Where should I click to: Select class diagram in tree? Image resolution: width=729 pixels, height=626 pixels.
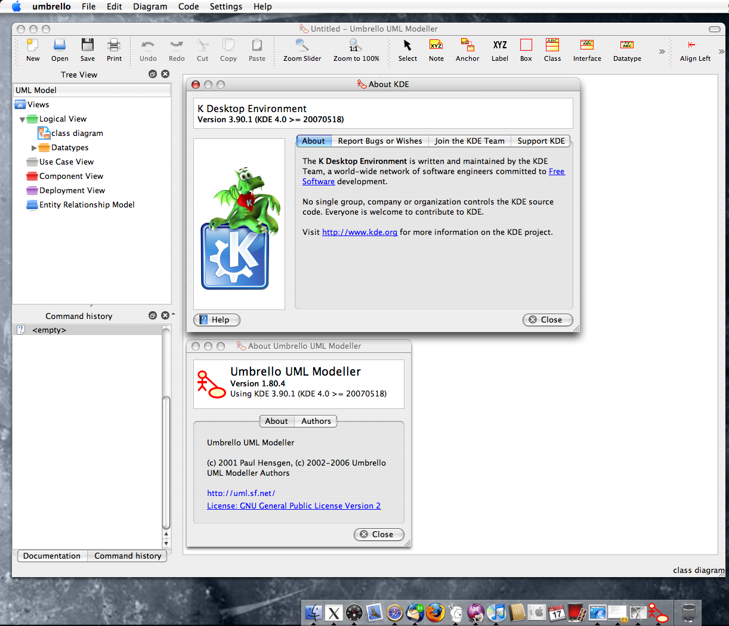(x=70, y=133)
